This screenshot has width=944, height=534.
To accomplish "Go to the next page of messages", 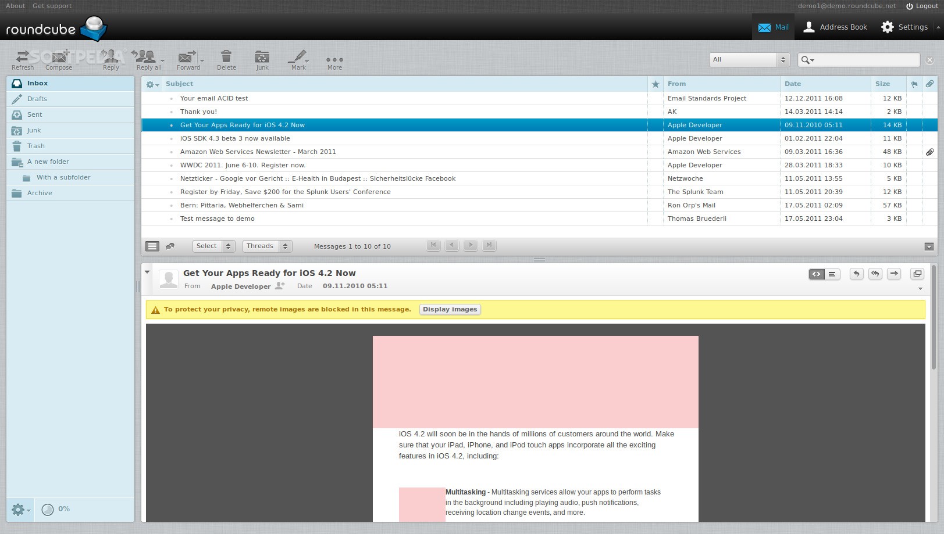I will pos(471,246).
